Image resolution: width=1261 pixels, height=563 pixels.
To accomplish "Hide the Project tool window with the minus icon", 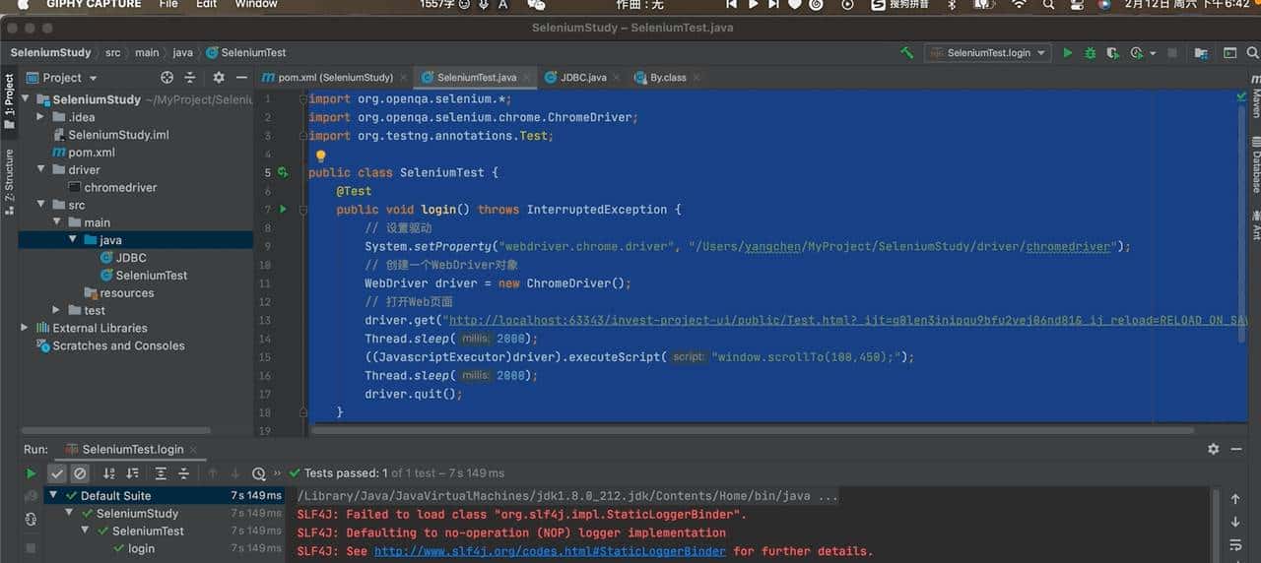I will [241, 78].
